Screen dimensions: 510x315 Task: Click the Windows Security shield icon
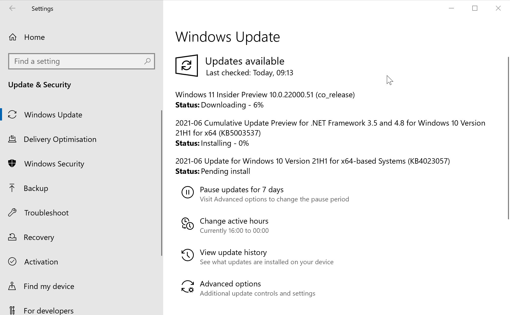click(x=12, y=163)
